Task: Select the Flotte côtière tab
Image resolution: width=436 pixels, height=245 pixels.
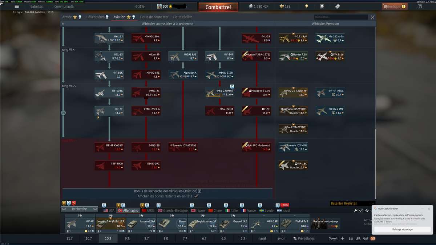Action: pyautogui.click(x=182, y=17)
